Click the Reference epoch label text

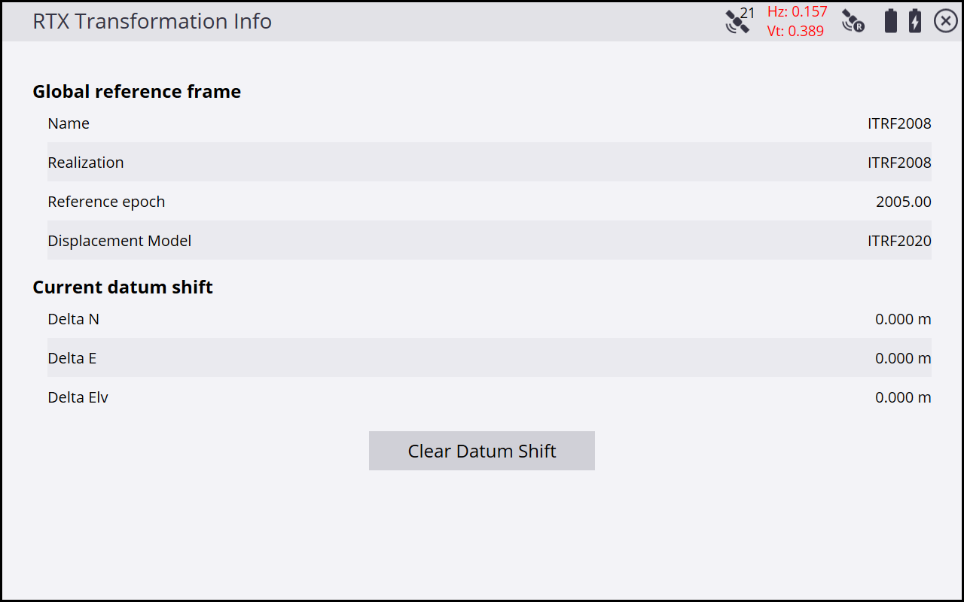(x=106, y=202)
